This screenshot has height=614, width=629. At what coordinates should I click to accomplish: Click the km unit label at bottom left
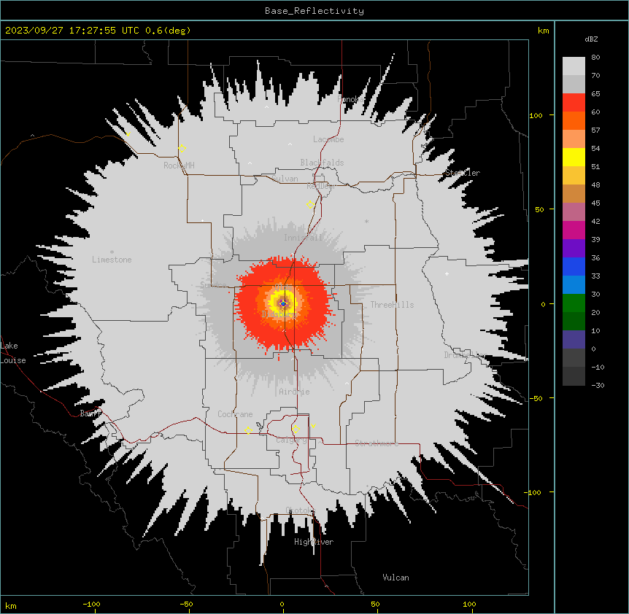click(x=11, y=605)
